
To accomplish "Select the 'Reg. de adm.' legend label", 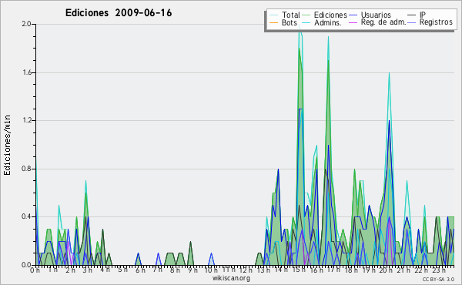I will point(383,22).
